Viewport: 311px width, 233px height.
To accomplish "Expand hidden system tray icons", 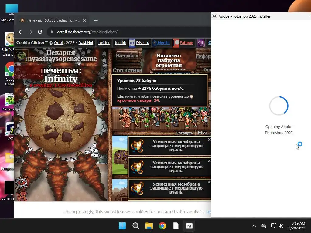I will coord(254,226).
